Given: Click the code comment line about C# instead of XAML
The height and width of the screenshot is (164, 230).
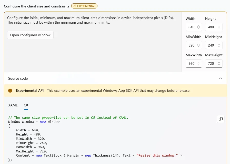Looking at the screenshot, I should click(x=68, y=118).
